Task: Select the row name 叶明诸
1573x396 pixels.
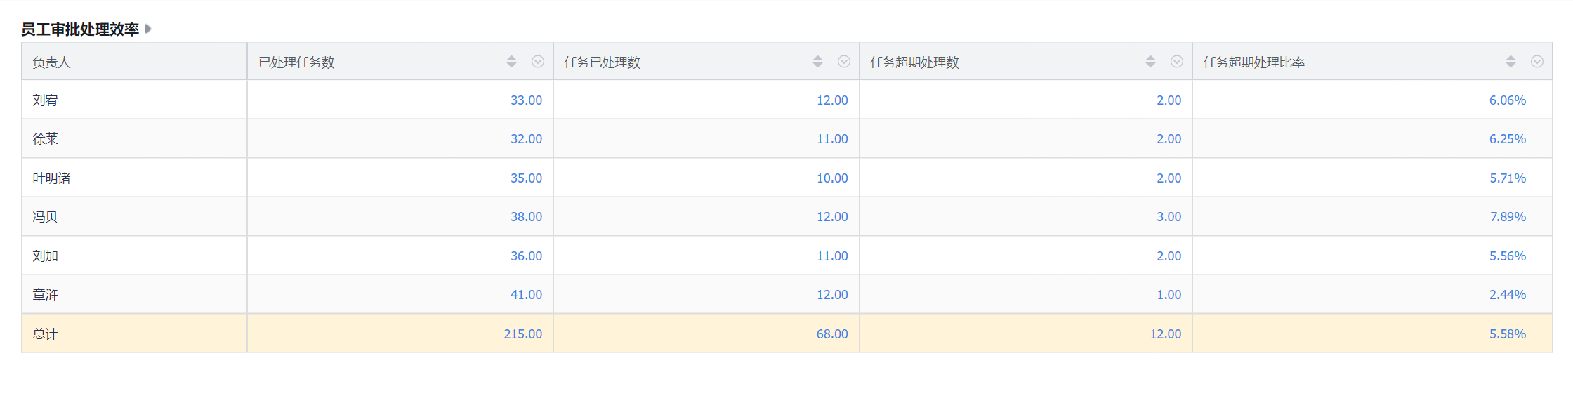Action: (51, 178)
